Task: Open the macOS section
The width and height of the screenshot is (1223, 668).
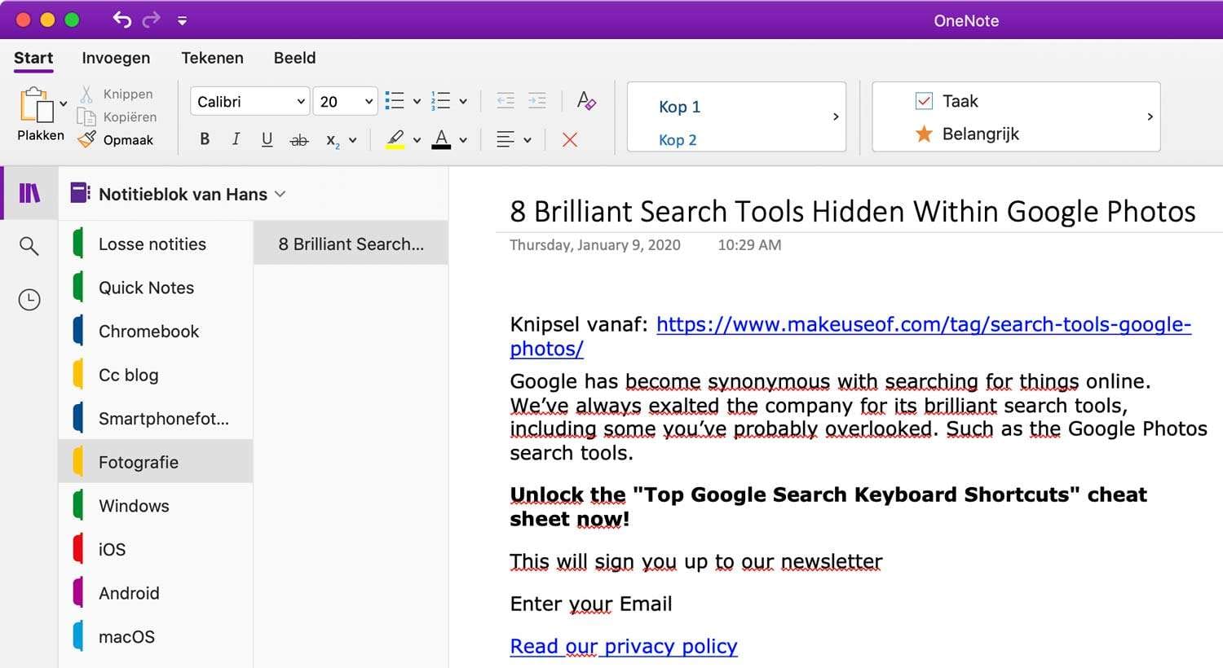Action: (x=156, y=636)
